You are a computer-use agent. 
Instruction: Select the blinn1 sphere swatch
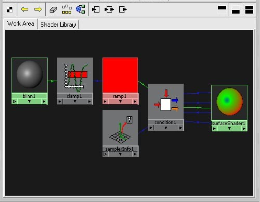point(29,75)
